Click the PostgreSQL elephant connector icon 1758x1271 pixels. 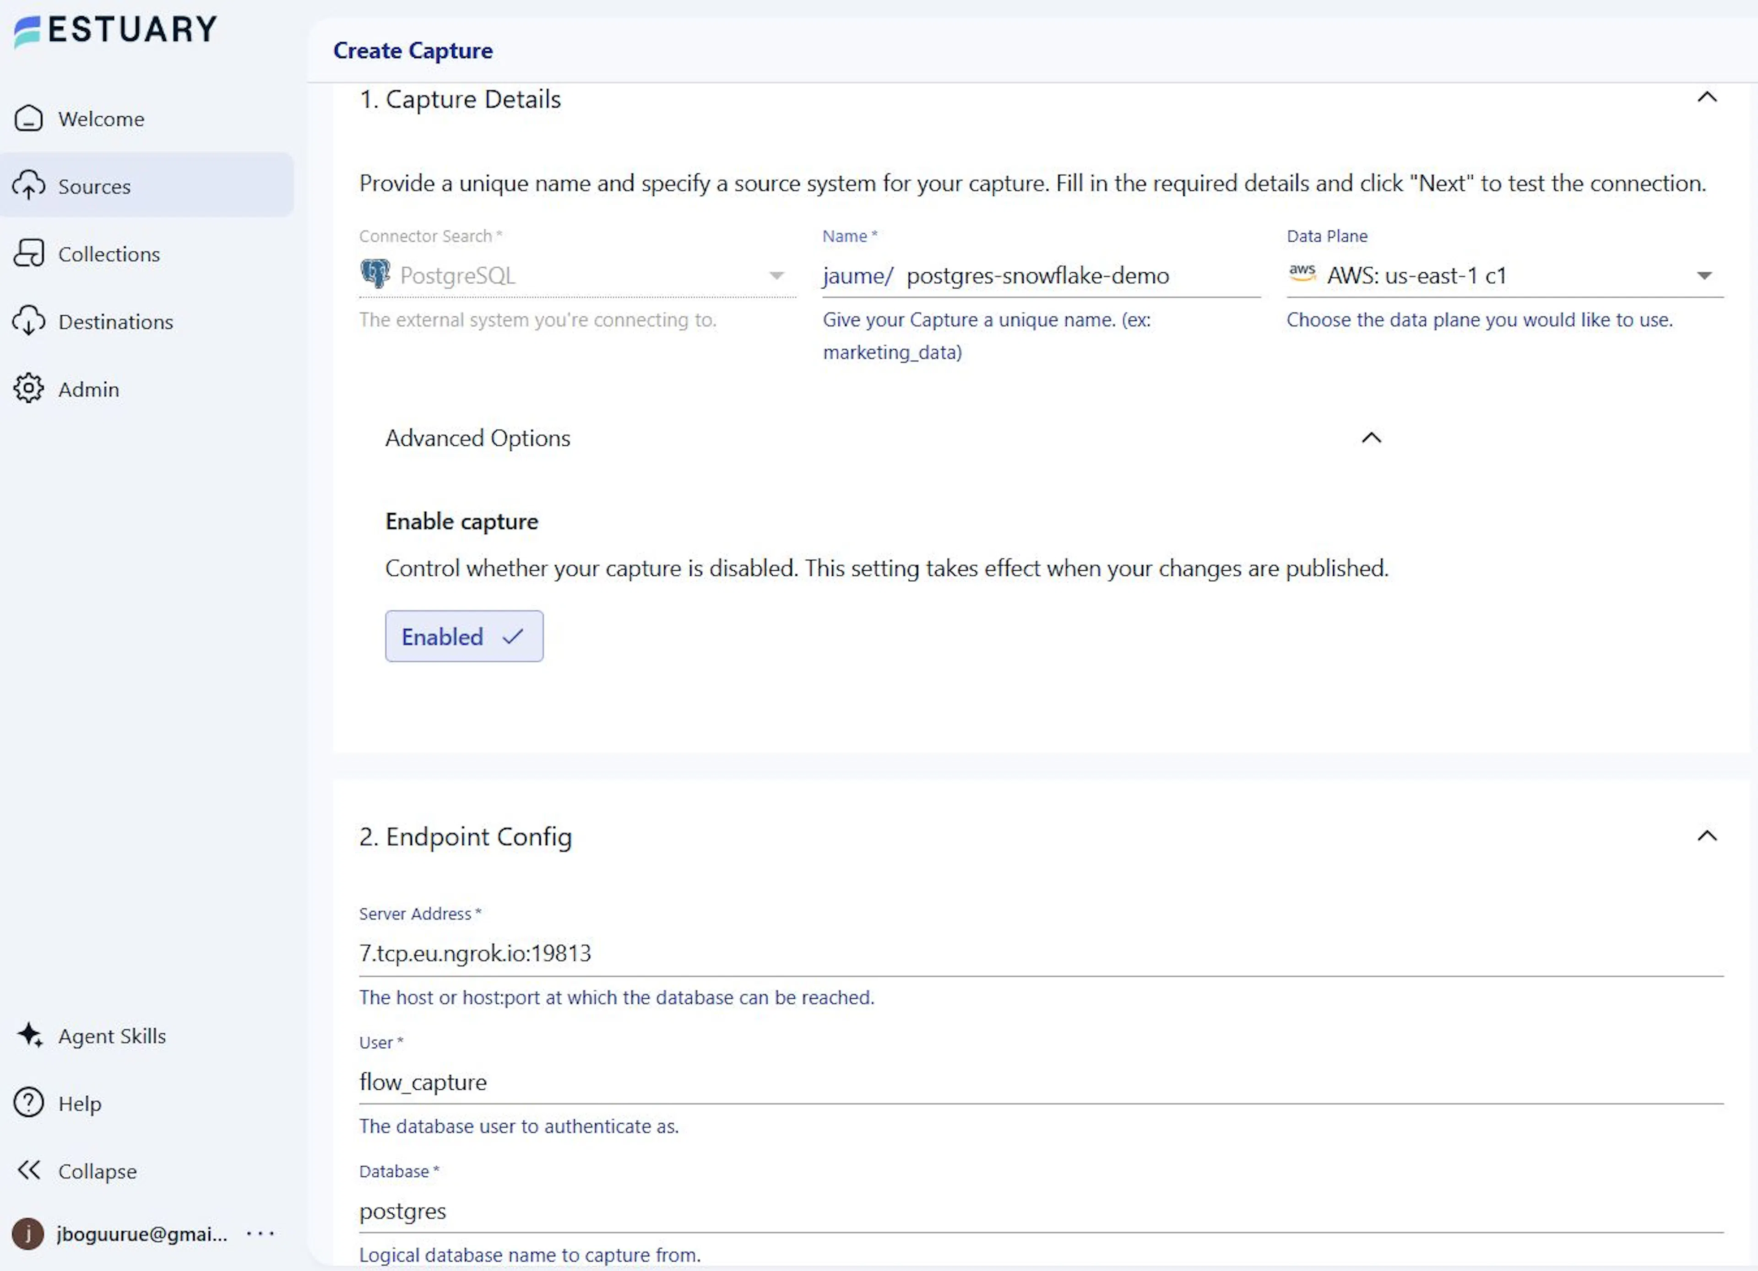(376, 274)
